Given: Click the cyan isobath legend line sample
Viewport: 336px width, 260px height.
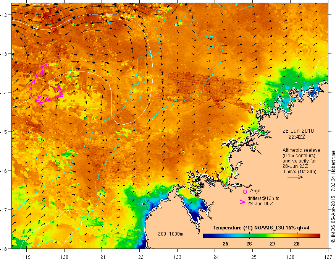Looking at the screenshot, I should [x=166, y=238].
